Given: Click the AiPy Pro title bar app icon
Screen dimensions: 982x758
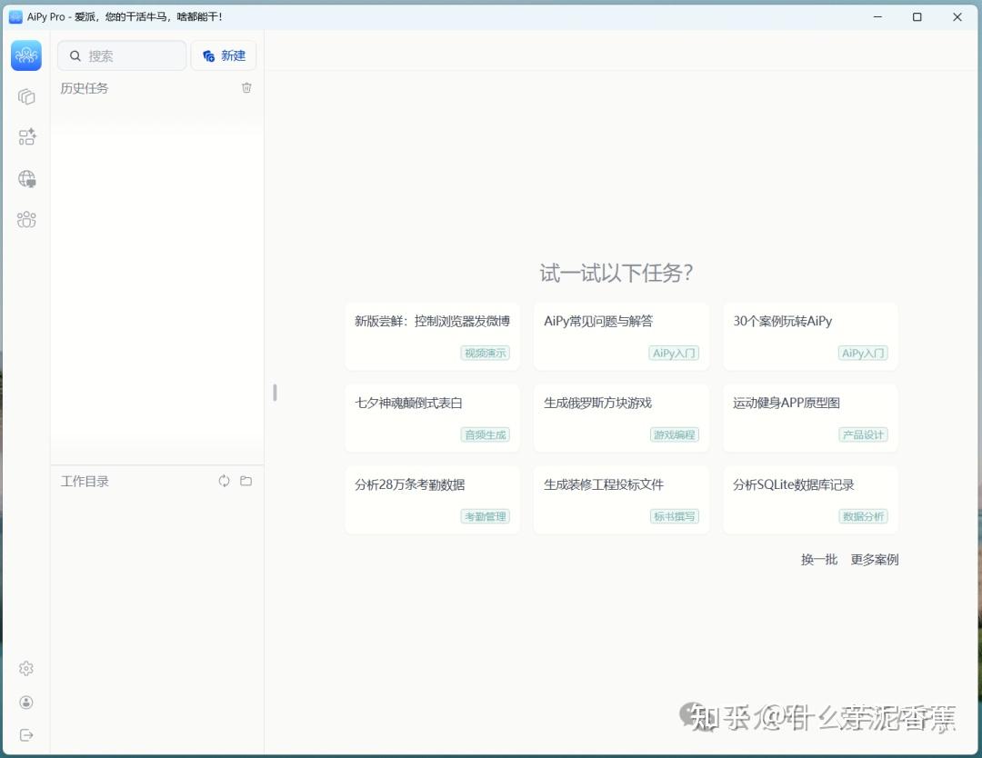Looking at the screenshot, I should point(15,17).
